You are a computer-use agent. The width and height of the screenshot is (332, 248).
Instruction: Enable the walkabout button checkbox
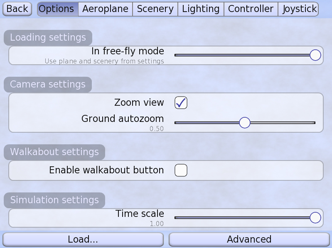click(181, 170)
